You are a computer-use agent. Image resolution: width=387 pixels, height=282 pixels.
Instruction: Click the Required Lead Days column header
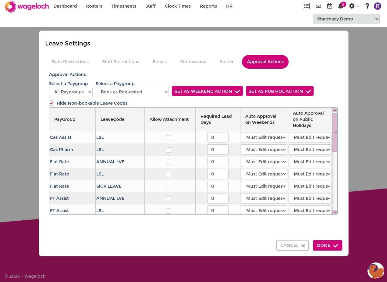click(218, 119)
